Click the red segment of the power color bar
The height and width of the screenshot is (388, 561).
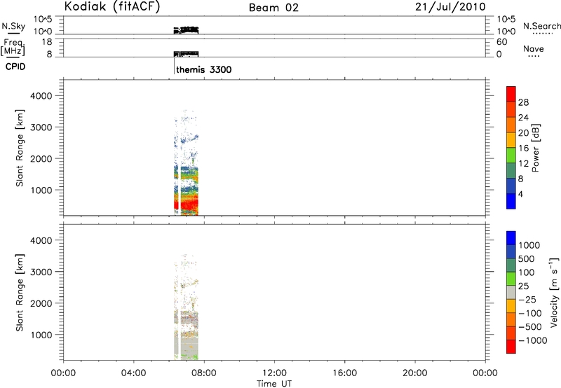point(511,94)
